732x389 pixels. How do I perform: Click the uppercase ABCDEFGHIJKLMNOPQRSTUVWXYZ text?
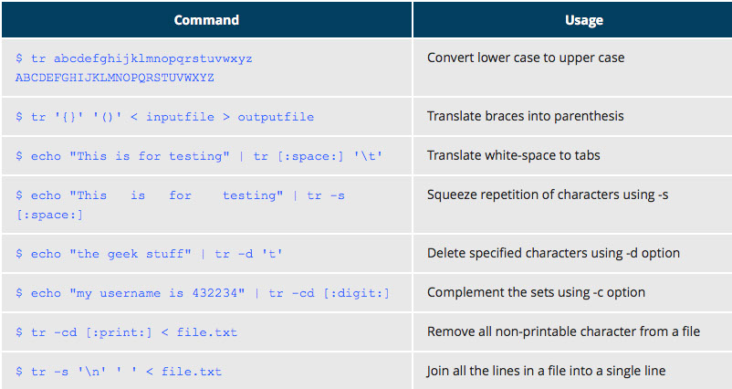click(115, 78)
